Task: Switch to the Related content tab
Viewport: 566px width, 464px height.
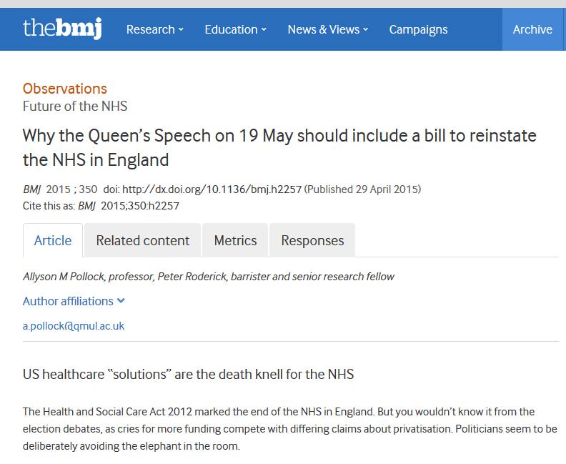Action: [143, 240]
